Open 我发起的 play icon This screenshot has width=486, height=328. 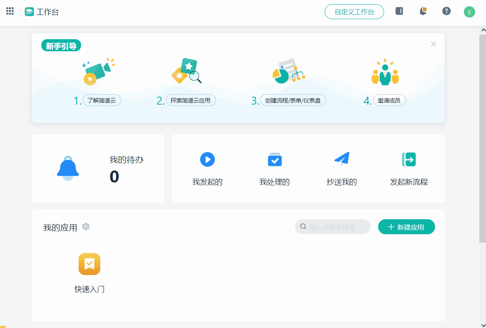click(x=207, y=160)
